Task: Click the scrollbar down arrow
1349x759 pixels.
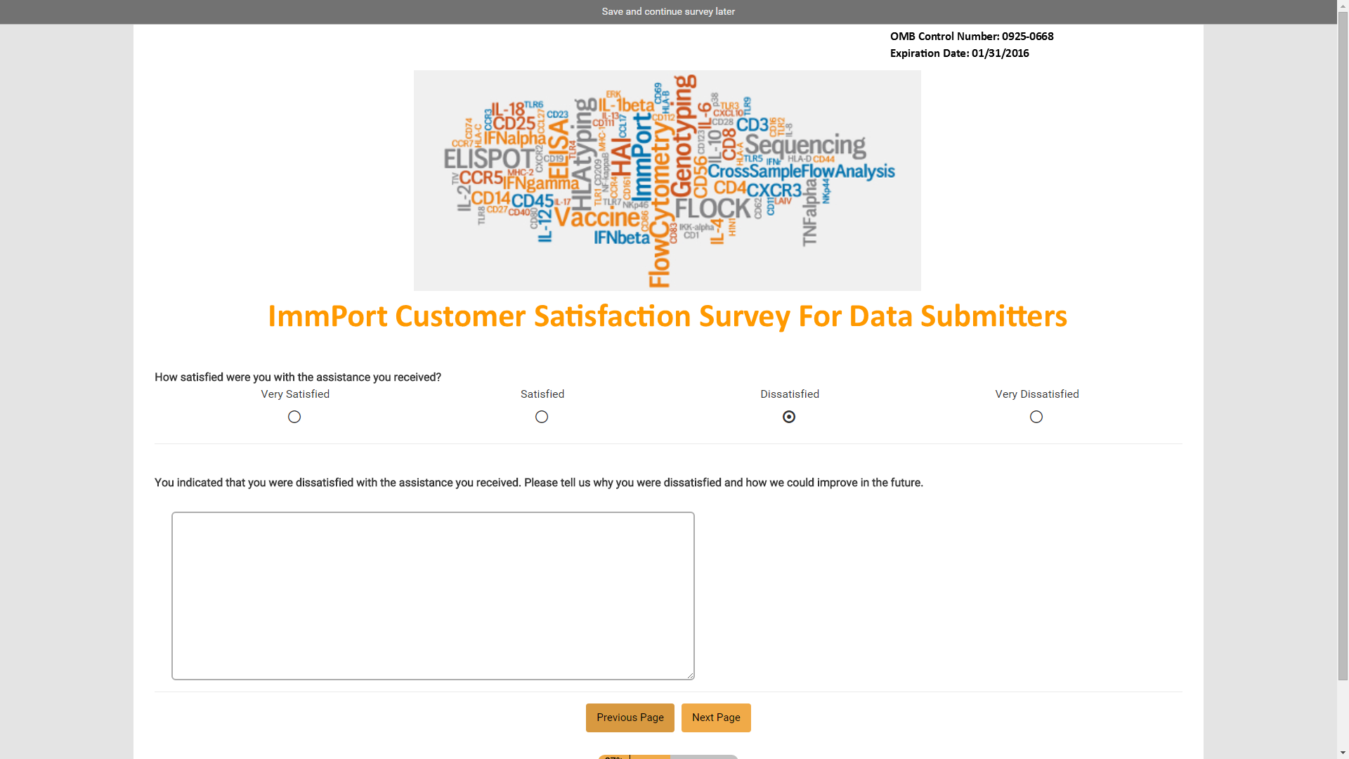Action: [x=1343, y=753]
